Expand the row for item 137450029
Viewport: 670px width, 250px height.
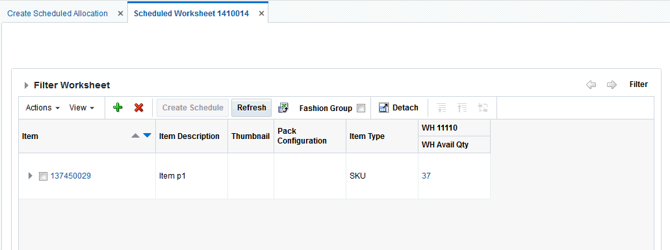tap(30, 175)
